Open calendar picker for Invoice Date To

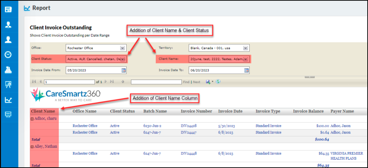pos(246,70)
